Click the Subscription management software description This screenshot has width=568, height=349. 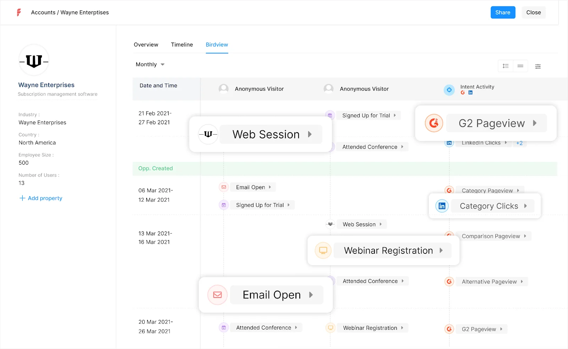58,94
